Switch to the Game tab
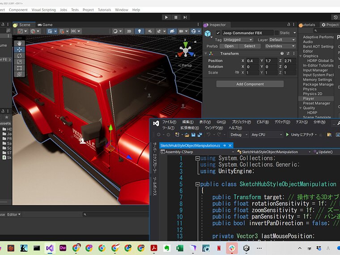The height and width of the screenshot is (255, 340). tap(45, 25)
